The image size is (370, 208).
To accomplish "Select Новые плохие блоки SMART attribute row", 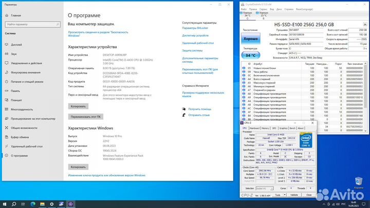I will 302,68.
